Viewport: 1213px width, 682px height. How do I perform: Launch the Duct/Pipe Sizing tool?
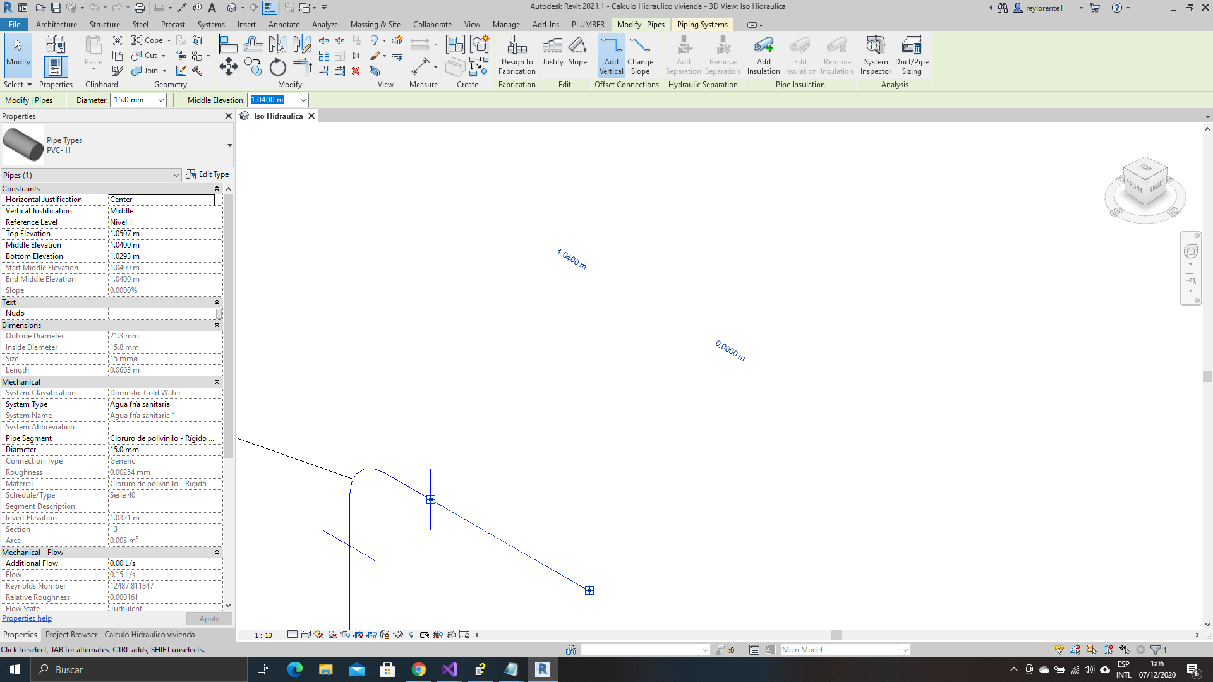click(x=911, y=56)
